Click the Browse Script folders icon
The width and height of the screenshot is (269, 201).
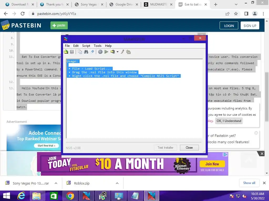pyautogui.click(x=128, y=52)
